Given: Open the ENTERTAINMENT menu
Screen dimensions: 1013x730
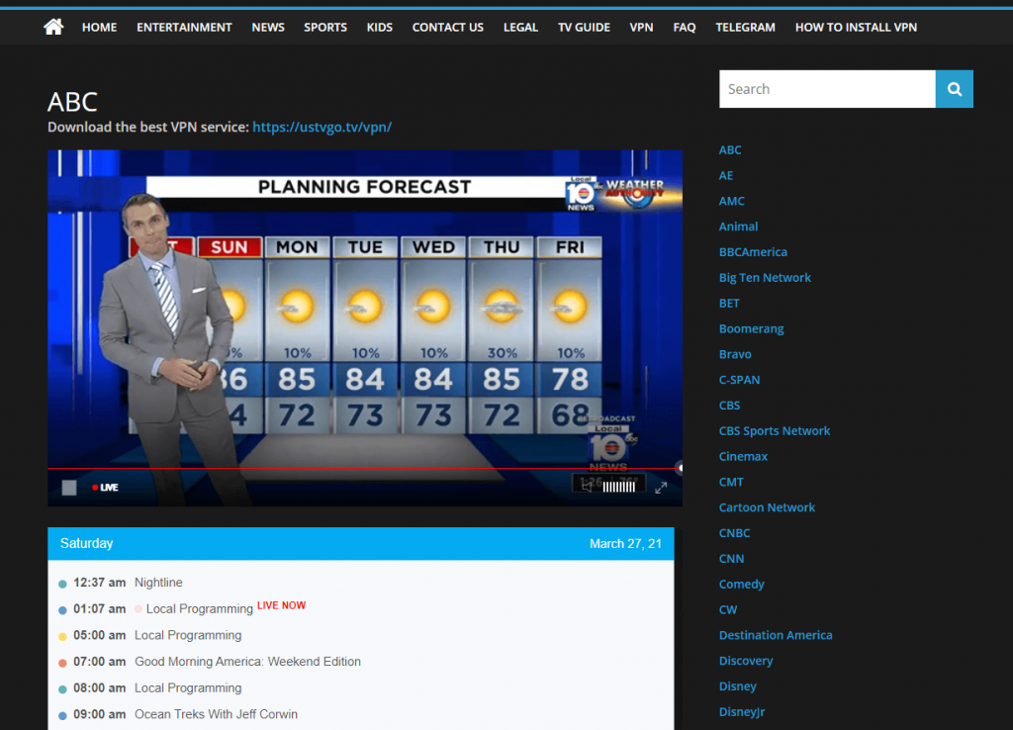Looking at the screenshot, I should (x=184, y=27).
